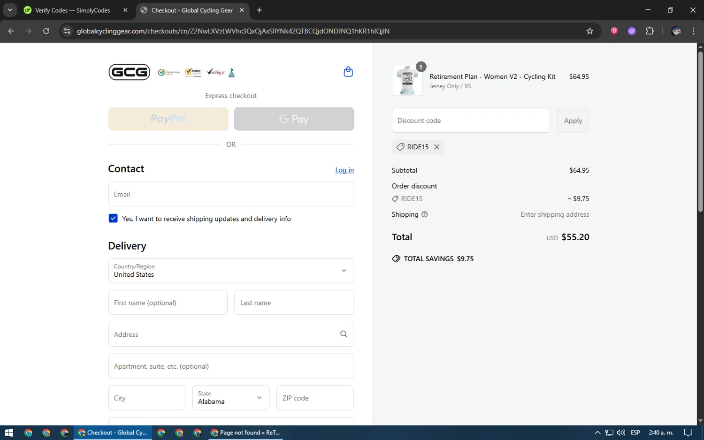Expand the Country/Region dropdown
Viewport: 704px width, 440px height.
231,271
